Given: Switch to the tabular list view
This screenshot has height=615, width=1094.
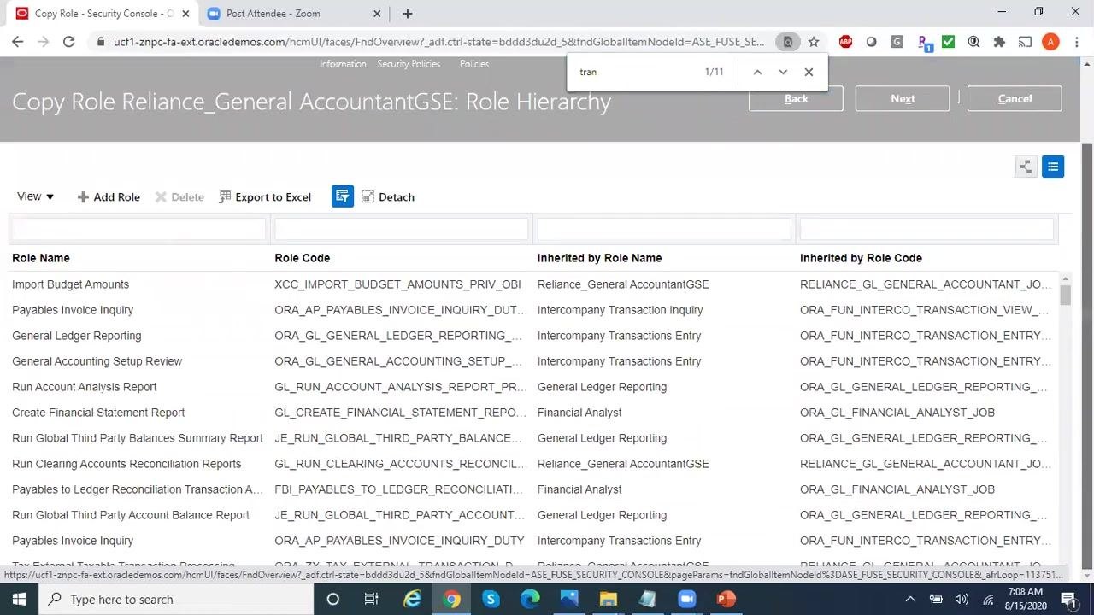Looking at the screenshot, I should (x=1053, y=167).
